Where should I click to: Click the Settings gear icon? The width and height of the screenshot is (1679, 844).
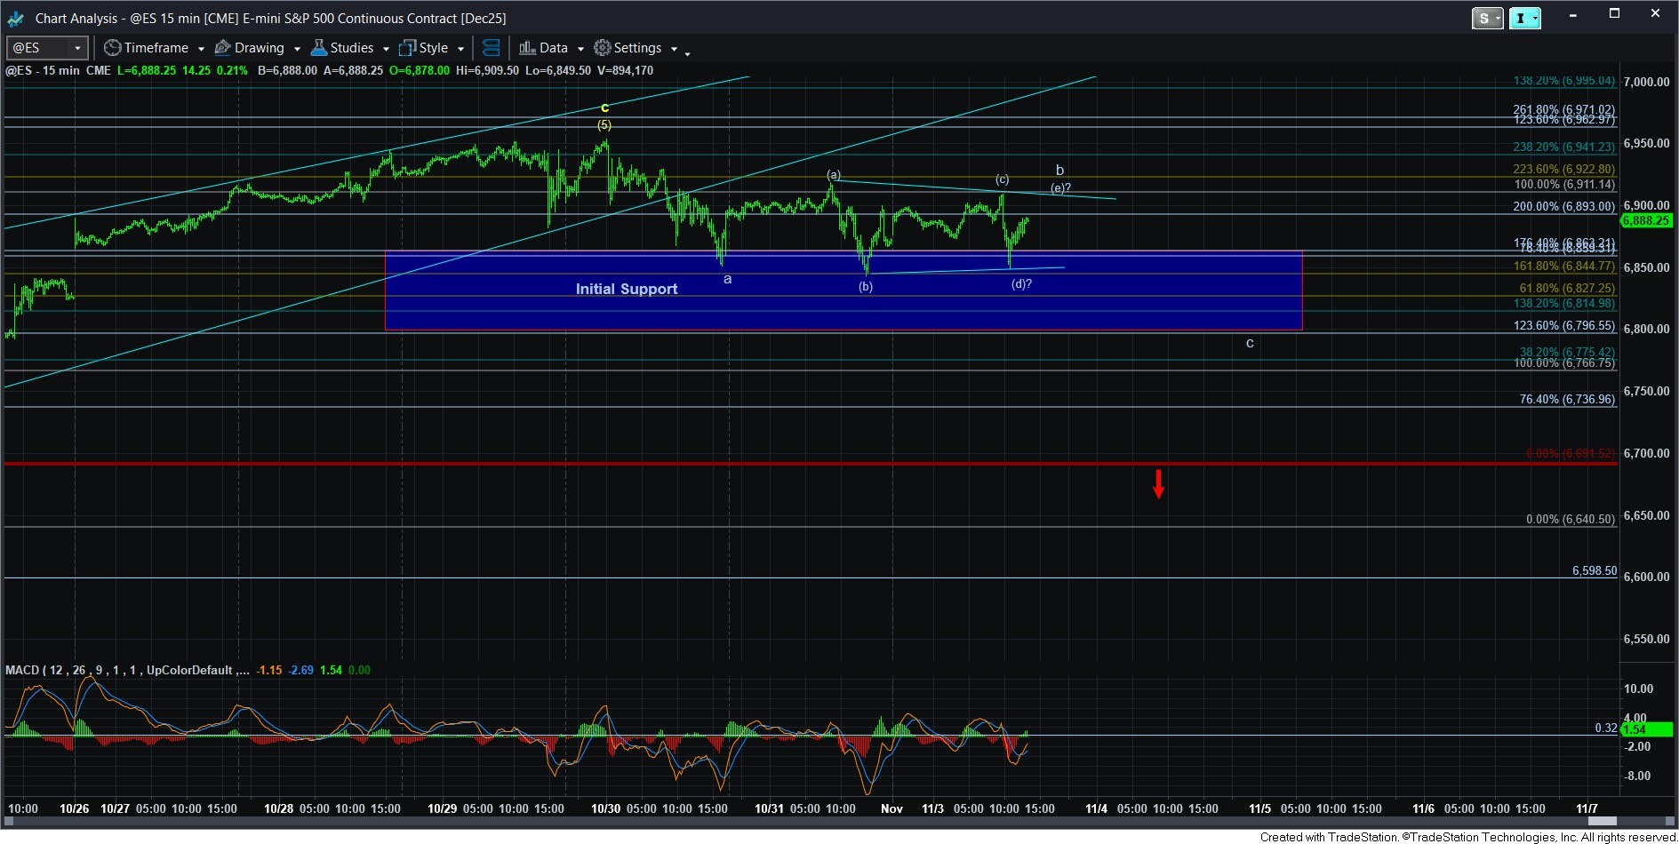(603, 48)
